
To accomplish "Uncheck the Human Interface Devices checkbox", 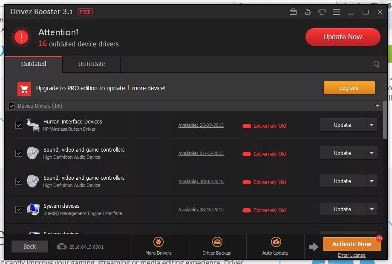I will 19,125.
